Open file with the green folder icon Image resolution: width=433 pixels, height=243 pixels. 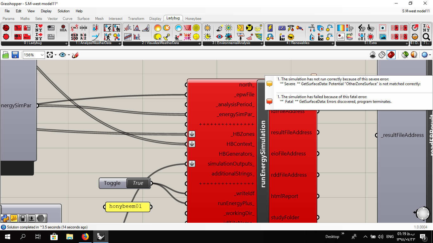point(6,55)
